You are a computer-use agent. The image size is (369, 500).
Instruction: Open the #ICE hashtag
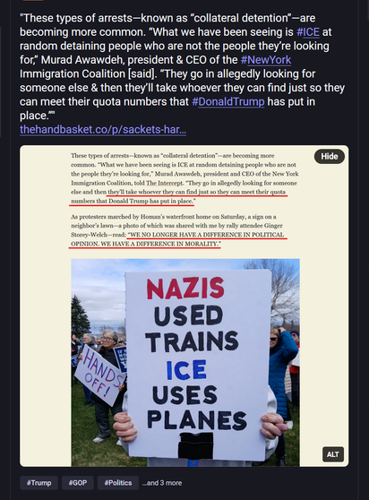pyautogui.click(x=308, y=32)
